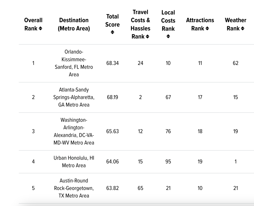
Task: Click the Total Score sort arrows
Action: [x=112, y=32]
